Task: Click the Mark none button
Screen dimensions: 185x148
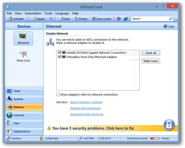Action: click(151, 61)
